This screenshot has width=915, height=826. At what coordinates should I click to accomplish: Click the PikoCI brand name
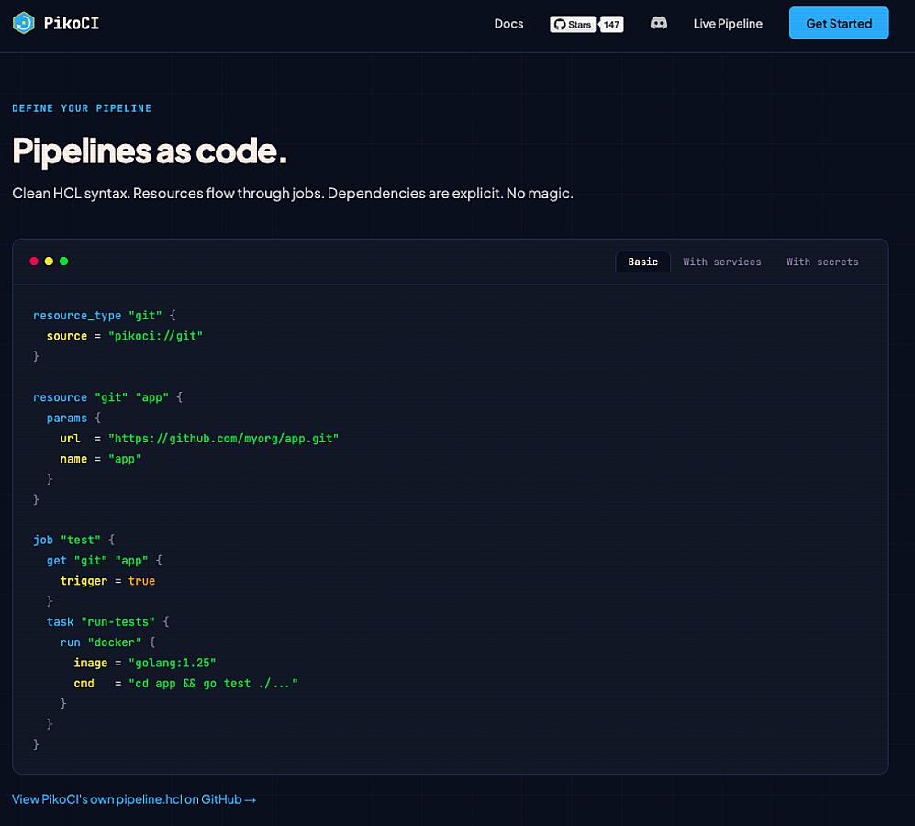[x=72, y=23]
